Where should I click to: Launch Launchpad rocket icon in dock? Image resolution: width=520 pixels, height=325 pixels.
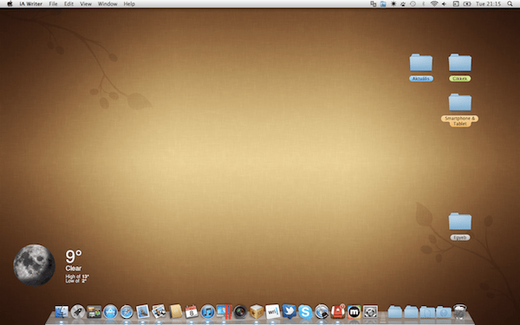(78, 312)
